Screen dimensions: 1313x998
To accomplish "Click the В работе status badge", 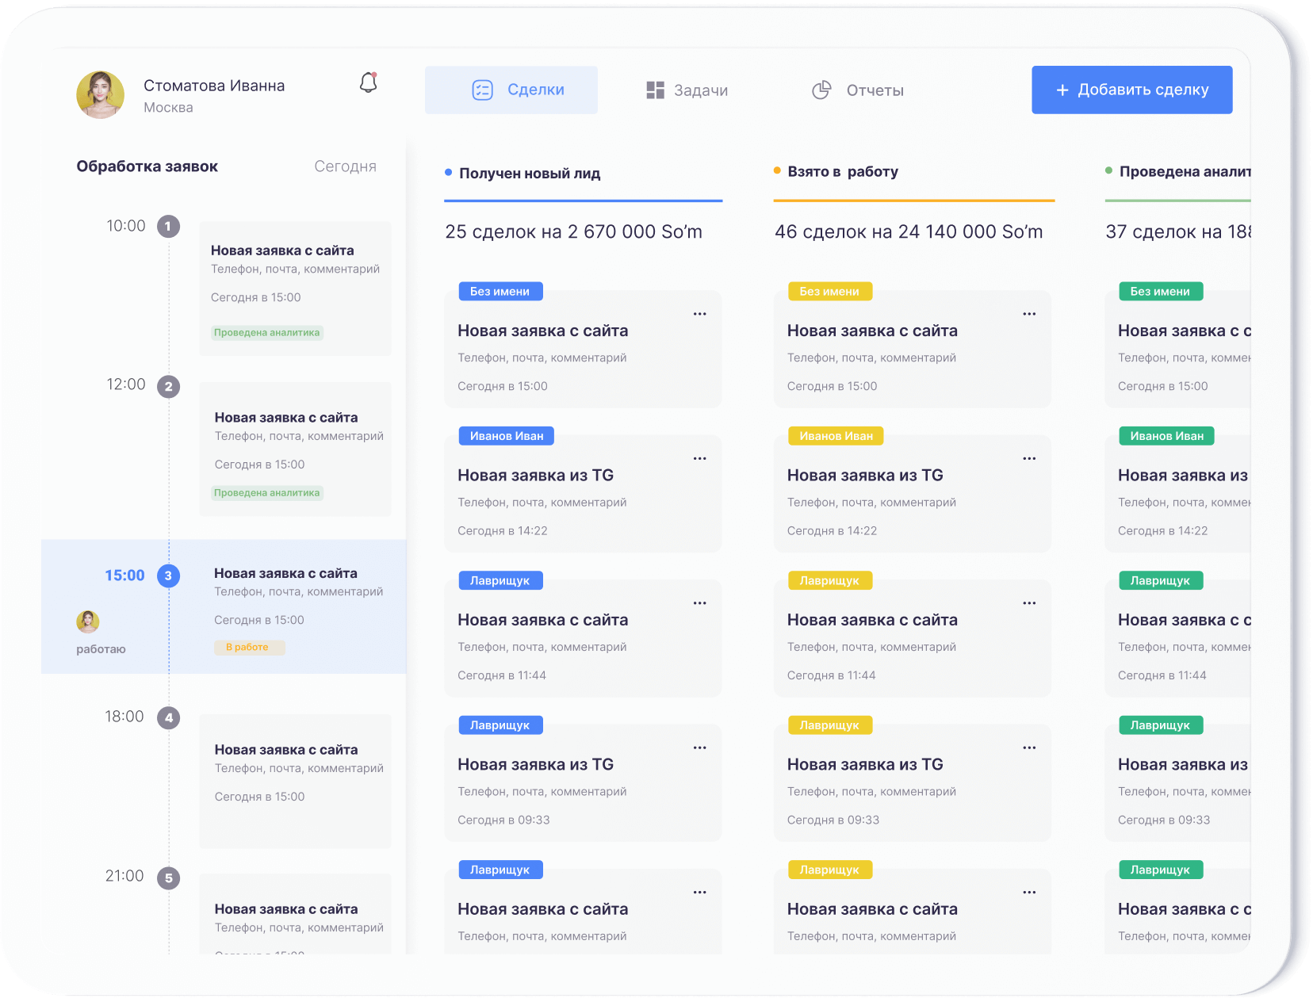I will (248, 648).
